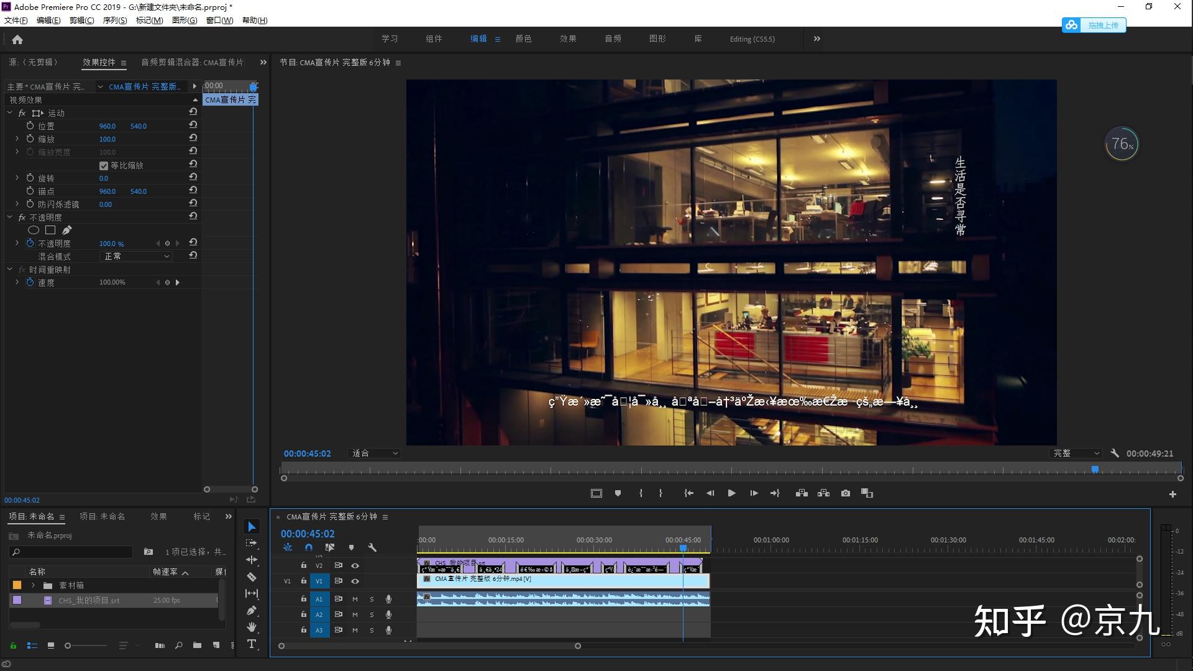Expand the 素材箱 bin folder
This screenshot has height=671, width=1193.
[x=33, y=585]
